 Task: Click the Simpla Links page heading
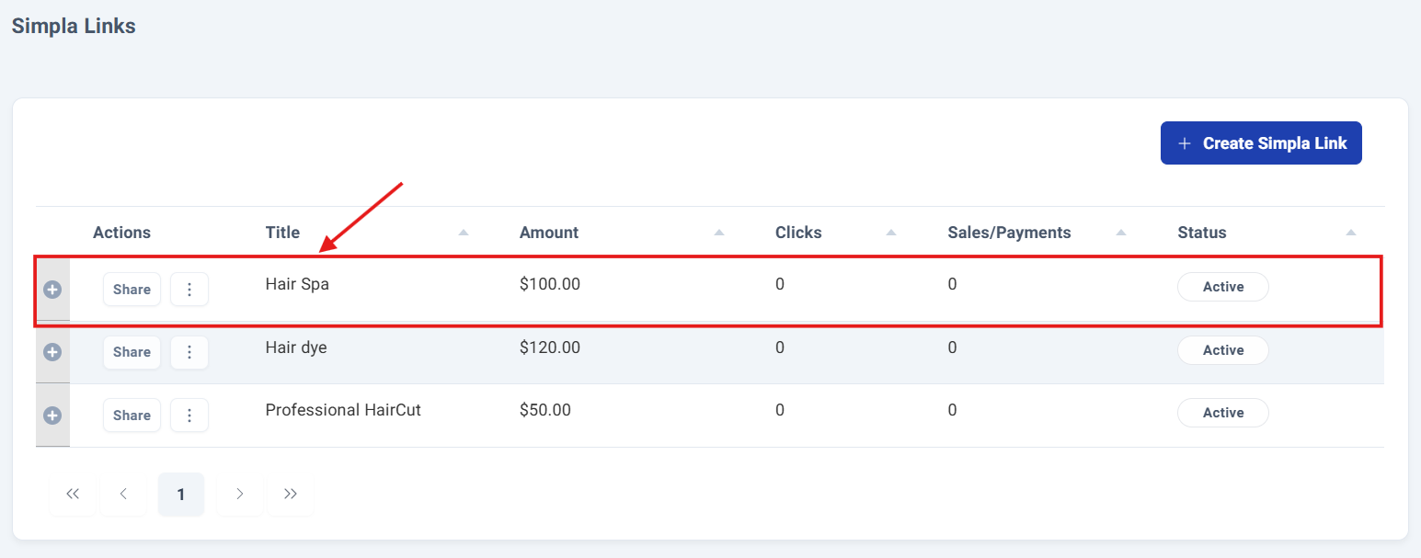point(74,26)
